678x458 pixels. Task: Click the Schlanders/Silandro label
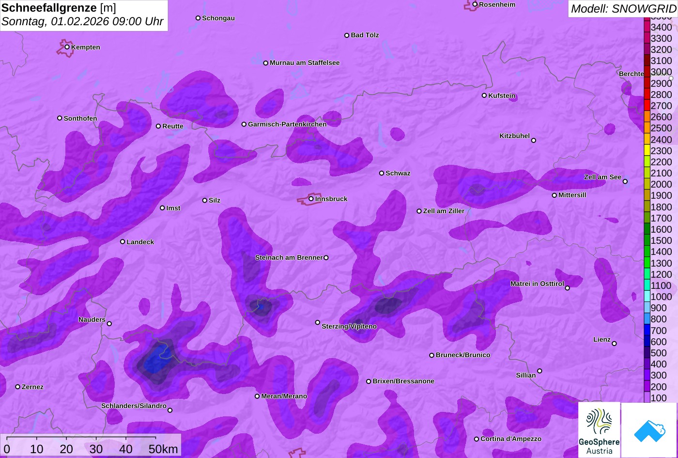pos(134,406)
